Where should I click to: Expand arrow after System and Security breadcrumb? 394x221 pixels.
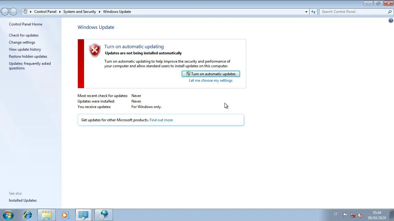click(x=100, y=12)
